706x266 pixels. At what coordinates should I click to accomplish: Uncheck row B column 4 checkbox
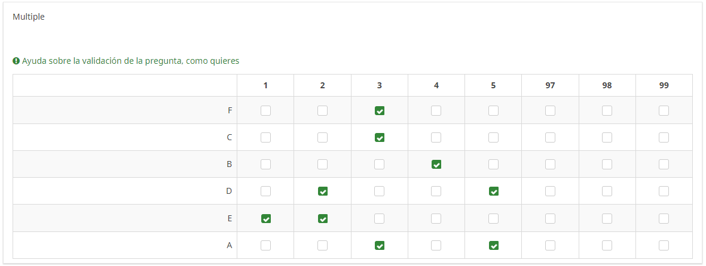(x=436, y=164)
